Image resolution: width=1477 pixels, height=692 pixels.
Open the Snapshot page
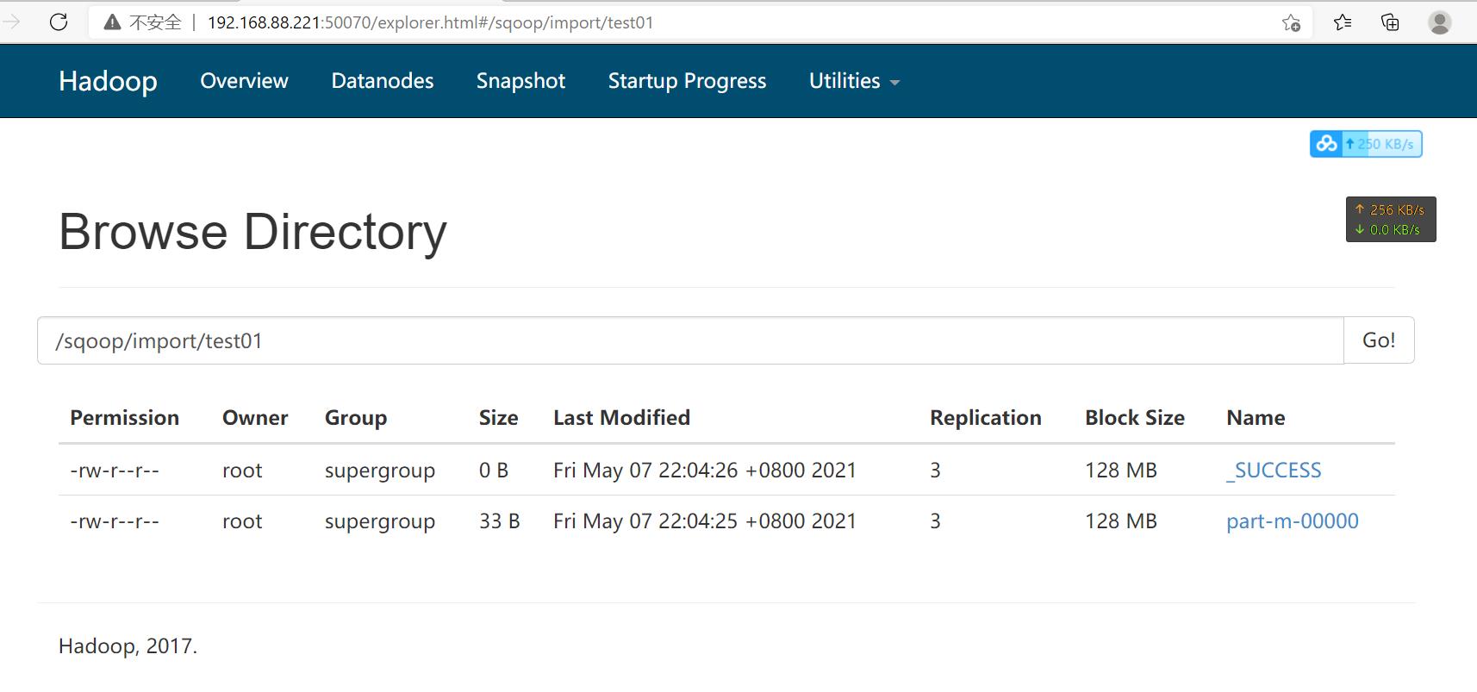coord(520,81)
